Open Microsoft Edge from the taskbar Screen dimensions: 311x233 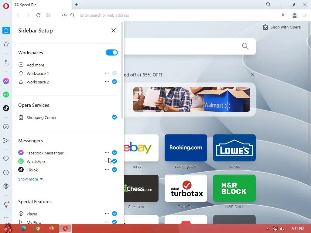[x=23, y=228]
